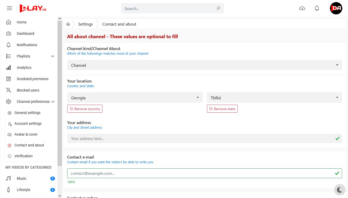Expand the Playlists sidebar submenu

click(x=53, y=56)
